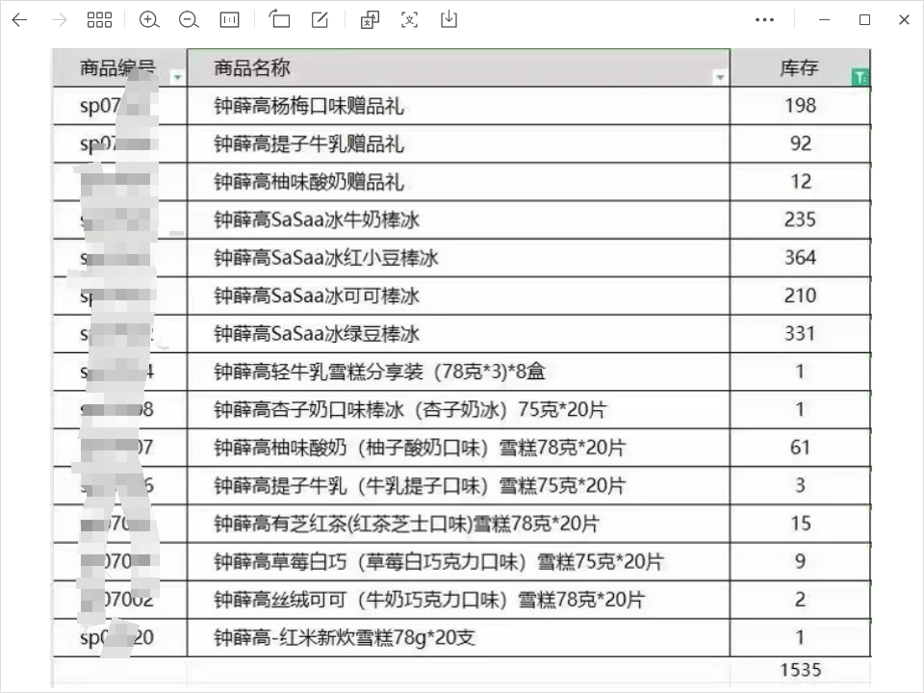This screenshot has height=693, width=924.
Task: Open the thumbnail grid view
Action: pyautogui.click(x=99, y=20)
